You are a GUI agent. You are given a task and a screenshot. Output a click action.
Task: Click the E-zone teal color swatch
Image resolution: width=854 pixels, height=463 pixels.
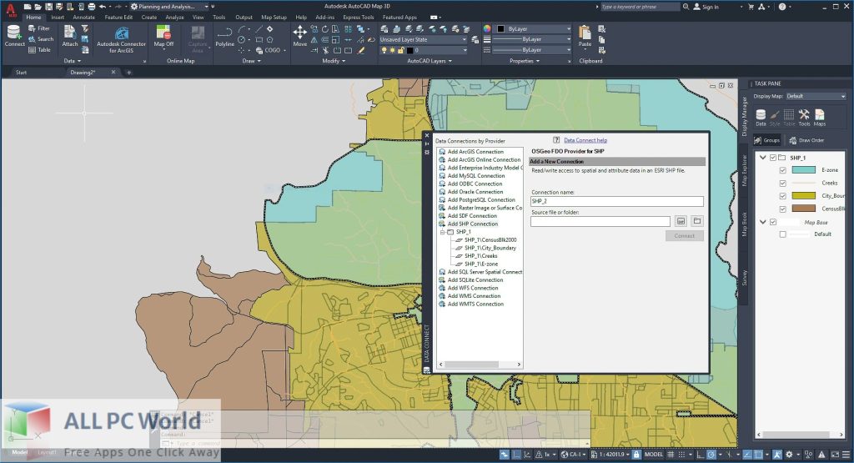[803, 170]
